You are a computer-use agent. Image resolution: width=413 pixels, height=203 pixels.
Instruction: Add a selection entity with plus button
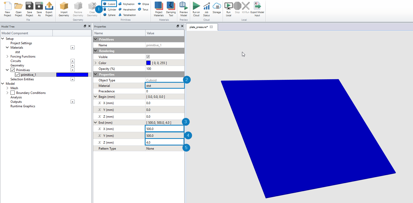point(73,79)
